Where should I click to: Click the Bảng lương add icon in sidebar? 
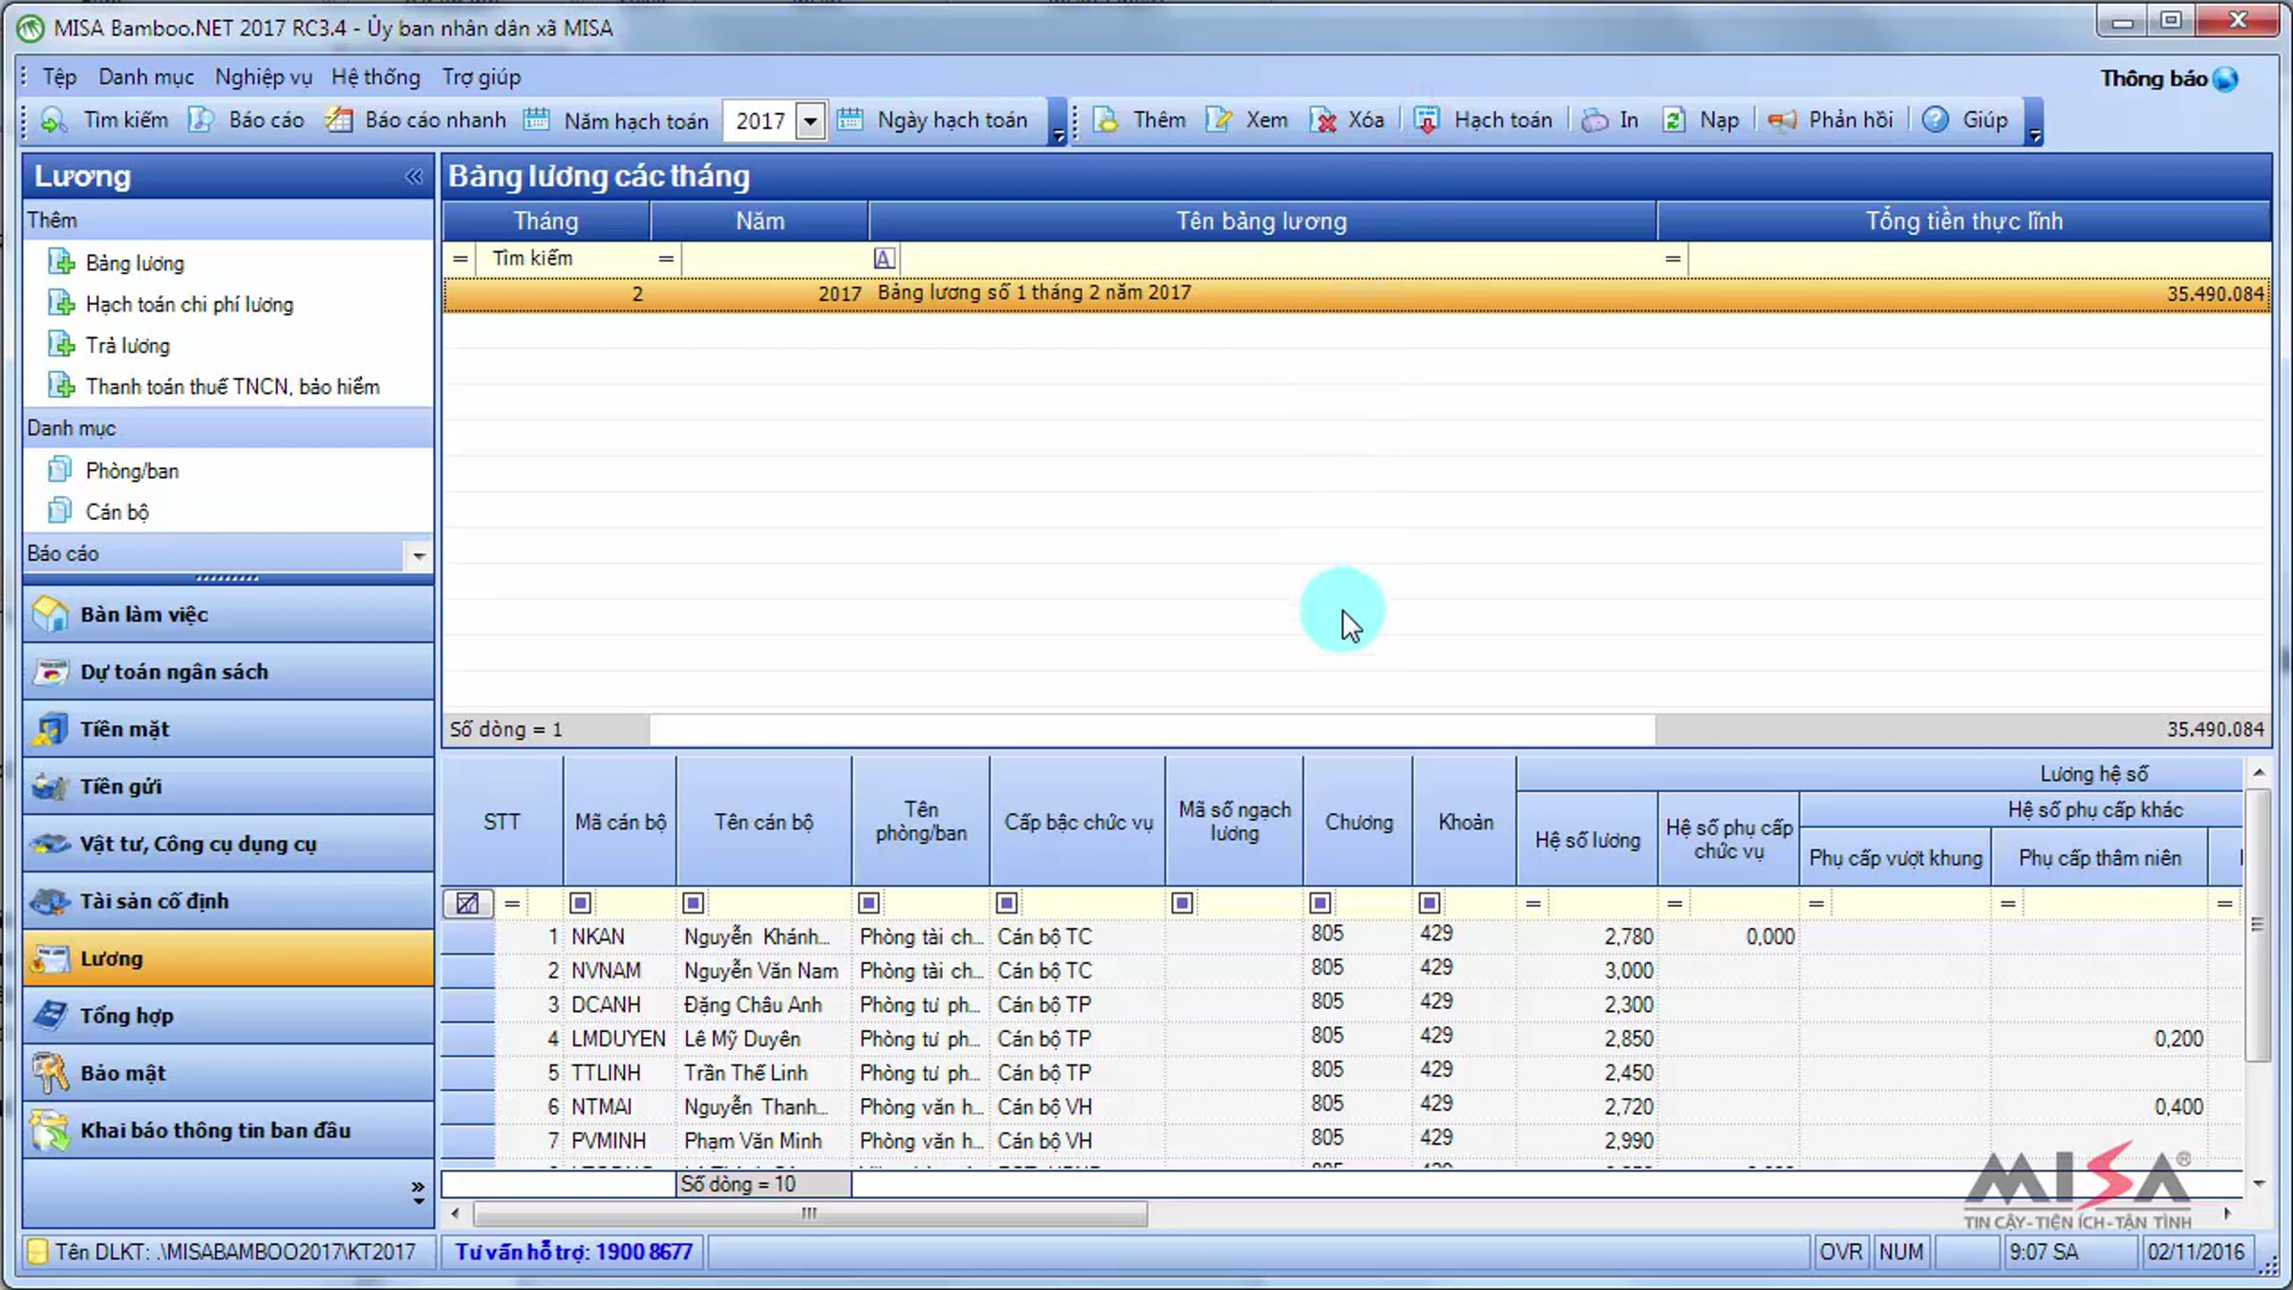(x=61, y=263)
